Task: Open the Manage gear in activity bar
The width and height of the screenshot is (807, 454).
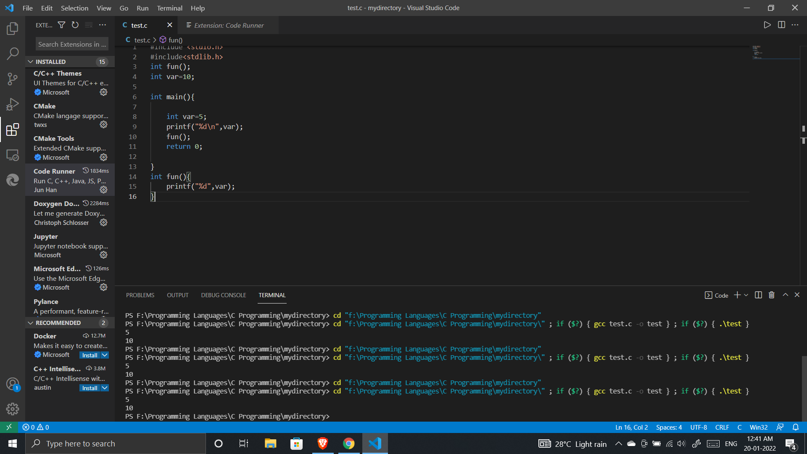Action: (x=13, y=409)
